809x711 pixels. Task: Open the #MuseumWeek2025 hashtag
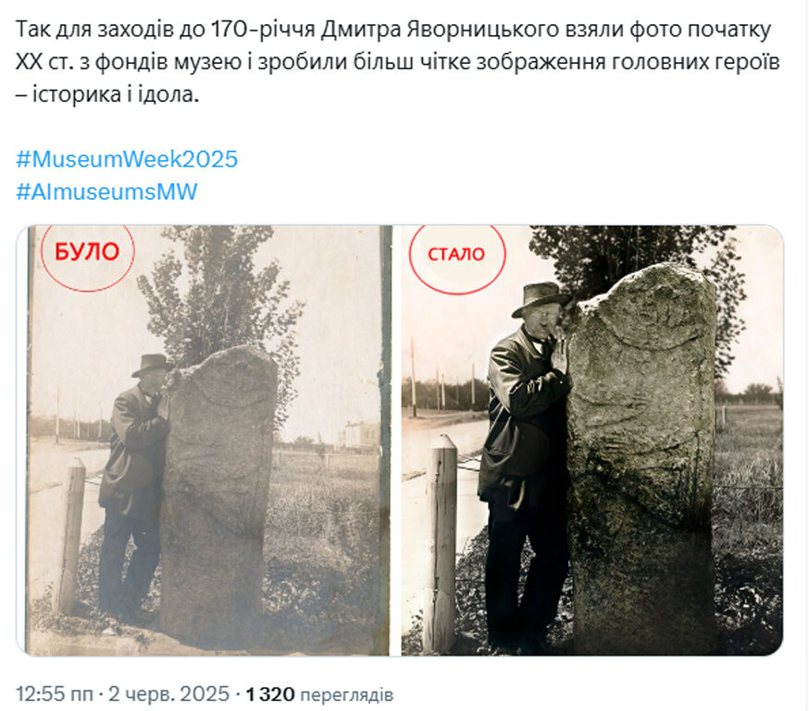click(127, 159)
